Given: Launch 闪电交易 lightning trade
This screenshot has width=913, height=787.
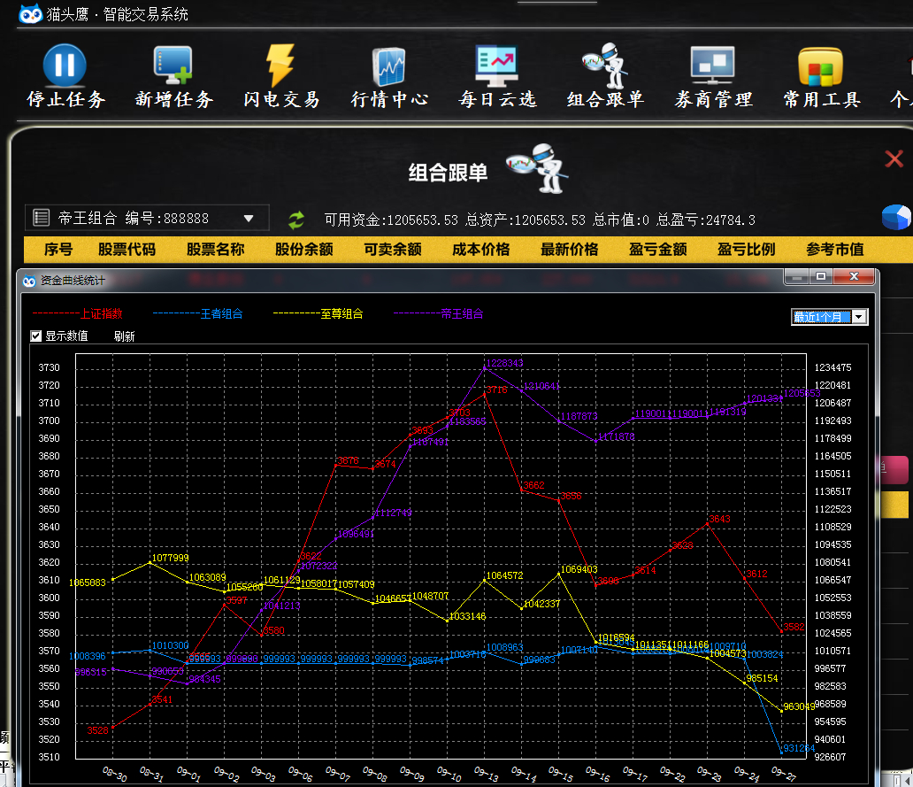Looking at the screenshot, I should pos(281,66).
